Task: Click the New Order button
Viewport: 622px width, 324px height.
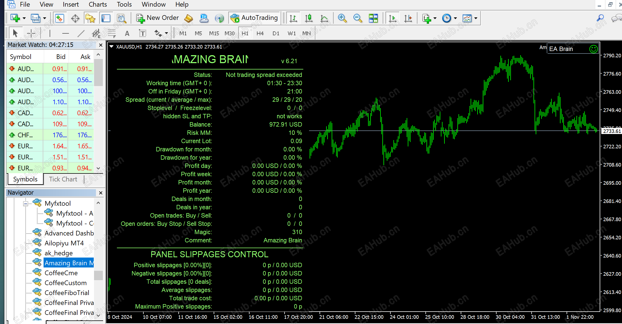Action: (157, 18)
